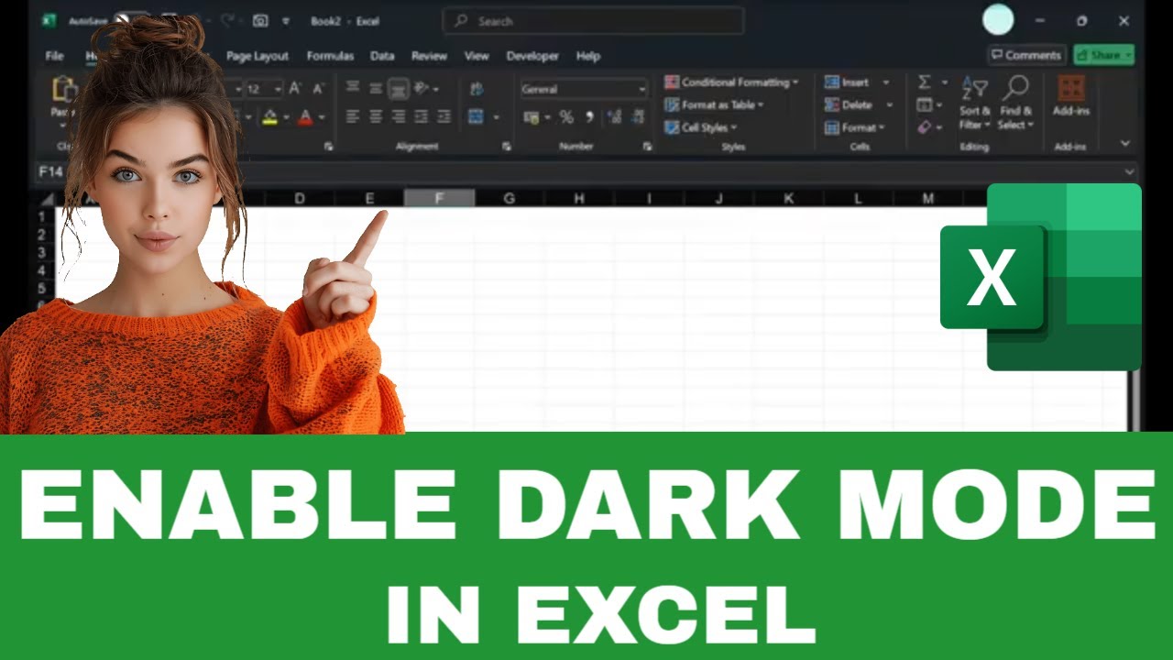Open the Add-ins button
Image resolution: width=1173 pixels, height=660 pixels.
pos(1070,96)
